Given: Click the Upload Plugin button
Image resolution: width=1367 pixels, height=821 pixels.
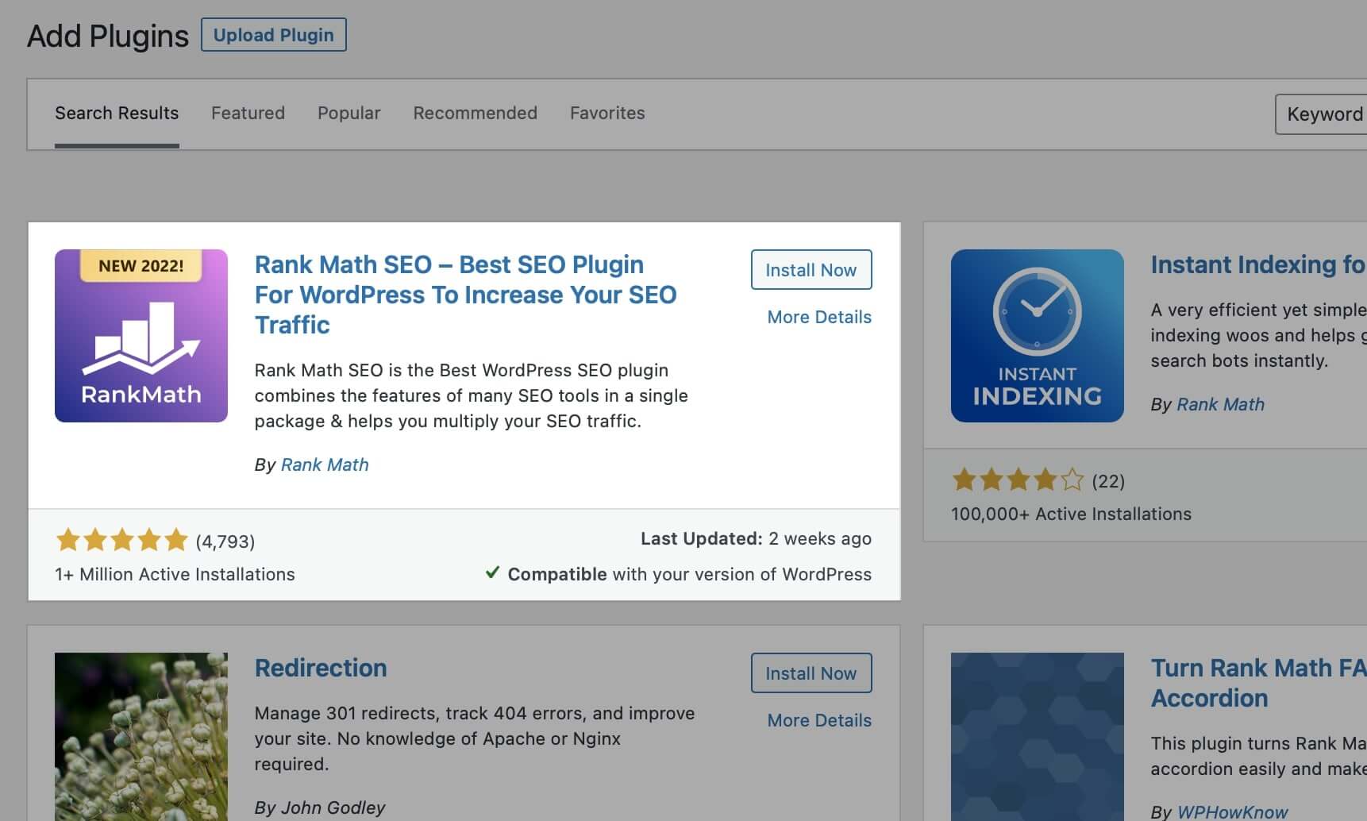Looking at the screenshot, I should click(x=274, y=35).
